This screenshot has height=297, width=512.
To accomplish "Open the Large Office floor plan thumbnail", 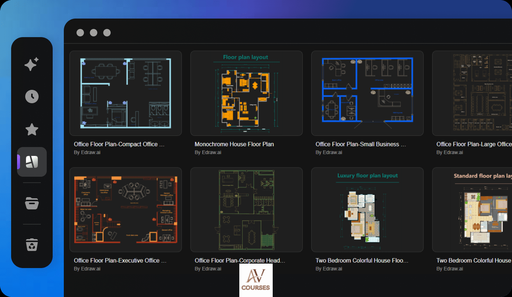I will click(x=472, y=93).
